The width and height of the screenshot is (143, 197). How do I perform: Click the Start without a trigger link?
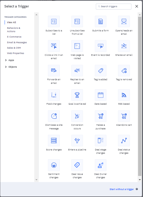click(x=122, y=189)
